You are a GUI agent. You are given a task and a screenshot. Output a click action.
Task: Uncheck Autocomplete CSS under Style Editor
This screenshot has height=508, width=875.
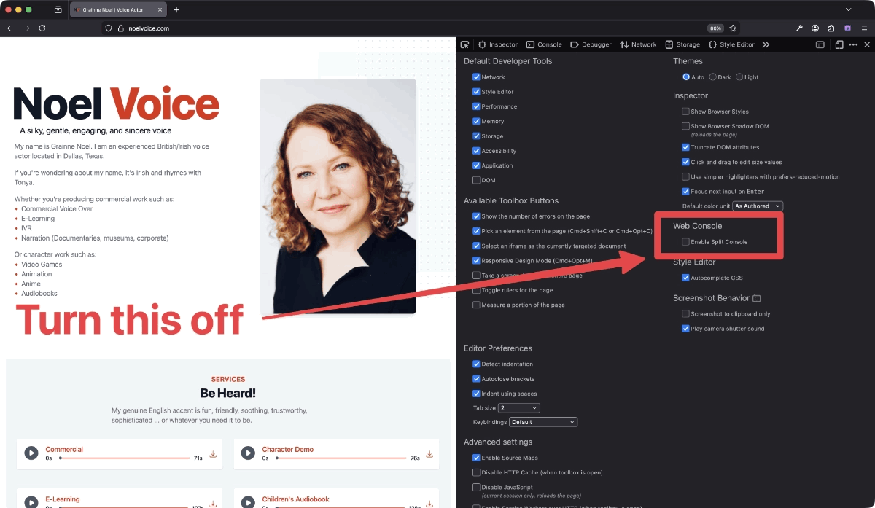coord(685,278)
